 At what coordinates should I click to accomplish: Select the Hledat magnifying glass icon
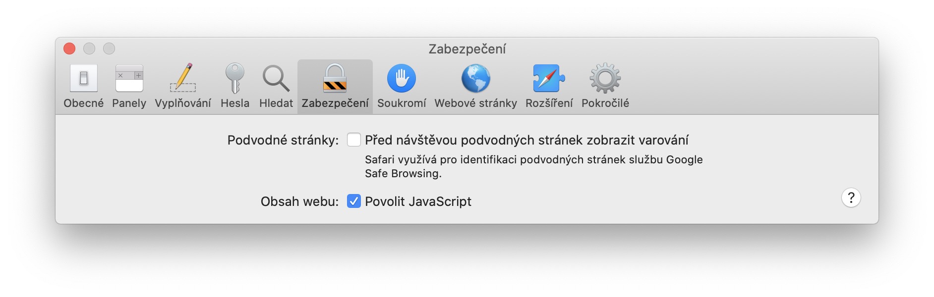276,78
